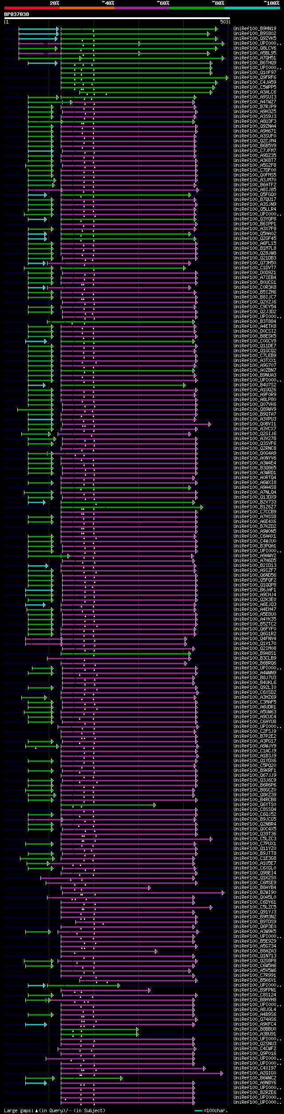Select the UniRef100_C4XI97 label

[x=255, y=1068]
